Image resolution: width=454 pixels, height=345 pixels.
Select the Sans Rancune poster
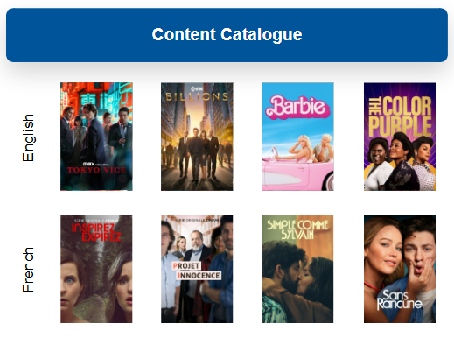(x=400, y=269)
